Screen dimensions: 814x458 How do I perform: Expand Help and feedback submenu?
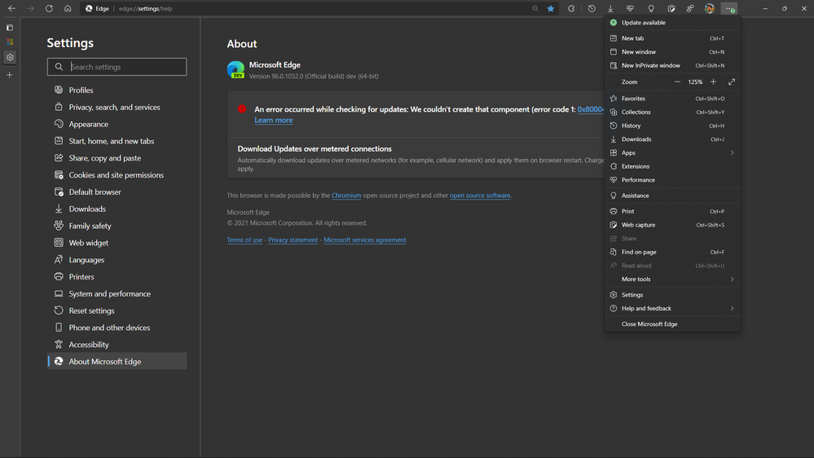[x=732, y=308]
